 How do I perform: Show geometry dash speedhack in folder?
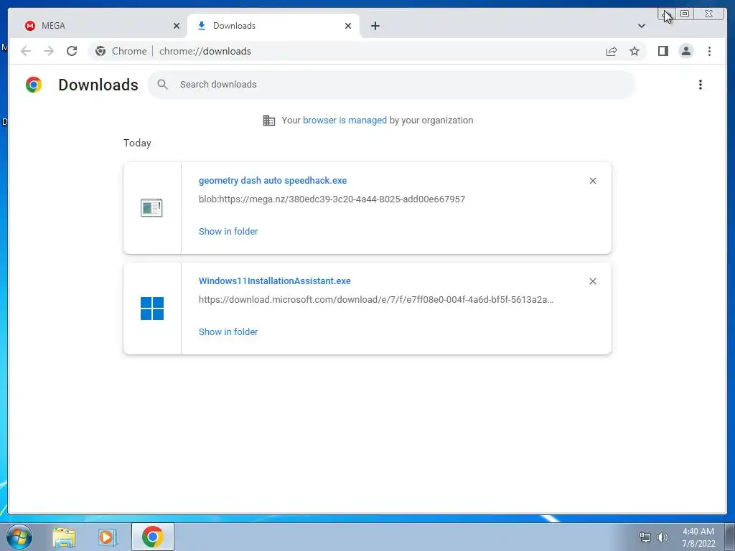[x=228, y=231]
